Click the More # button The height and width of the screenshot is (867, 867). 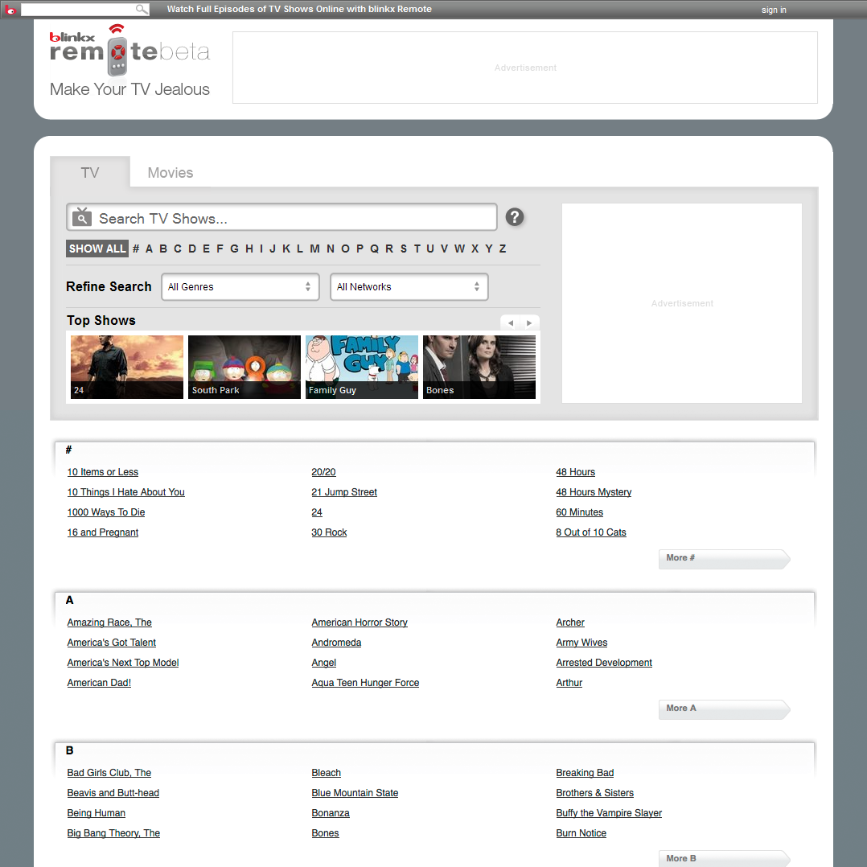[724, 559]
